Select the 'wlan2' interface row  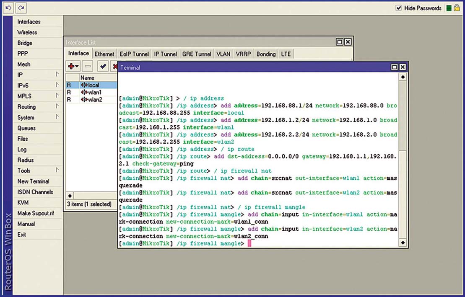pos(92,100)
